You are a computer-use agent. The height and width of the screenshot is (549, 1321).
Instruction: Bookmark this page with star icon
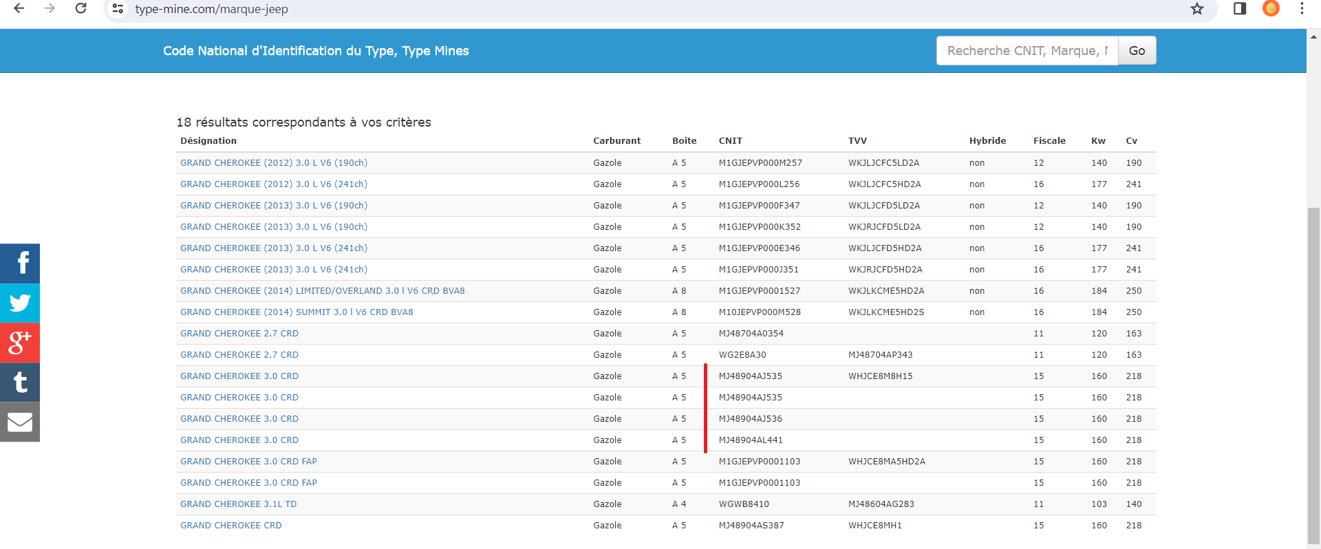pos(1197,9)
